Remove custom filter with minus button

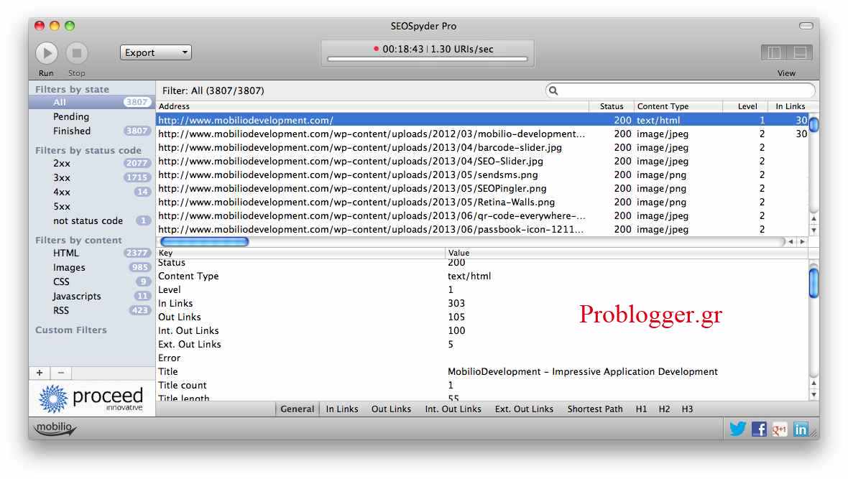60,373
